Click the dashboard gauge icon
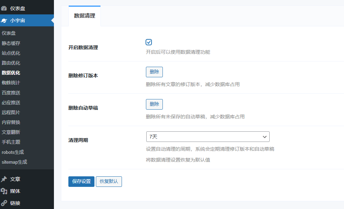344x209 pixels. point(4,8)
